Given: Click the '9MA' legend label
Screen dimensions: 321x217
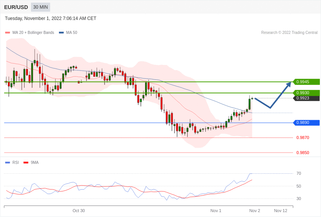Looking at the screenshot, I should coord(35,162).
